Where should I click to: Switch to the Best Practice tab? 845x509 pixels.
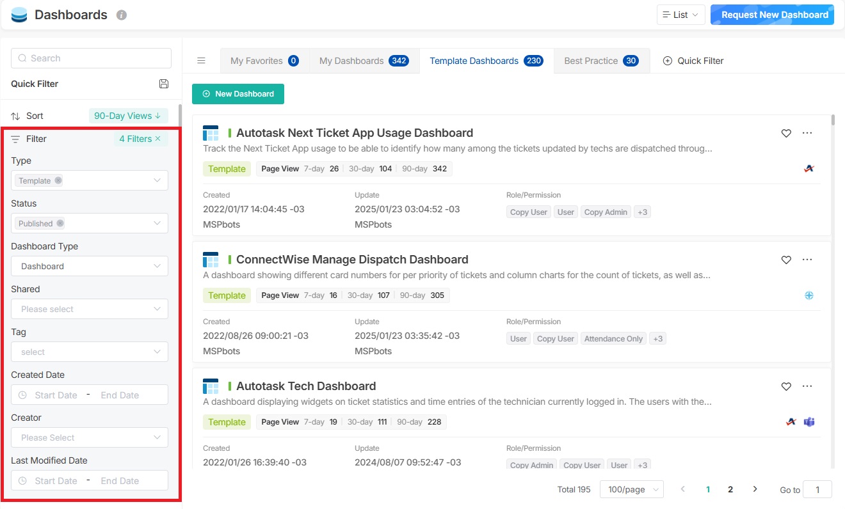click(x=601, y=61)
